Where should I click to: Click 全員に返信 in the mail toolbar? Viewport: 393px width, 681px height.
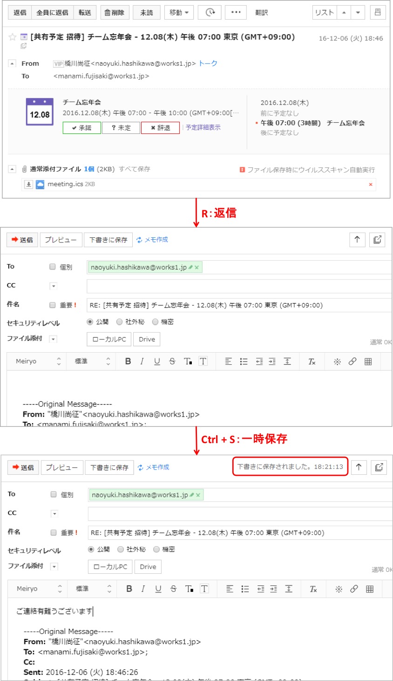[52, 13]
